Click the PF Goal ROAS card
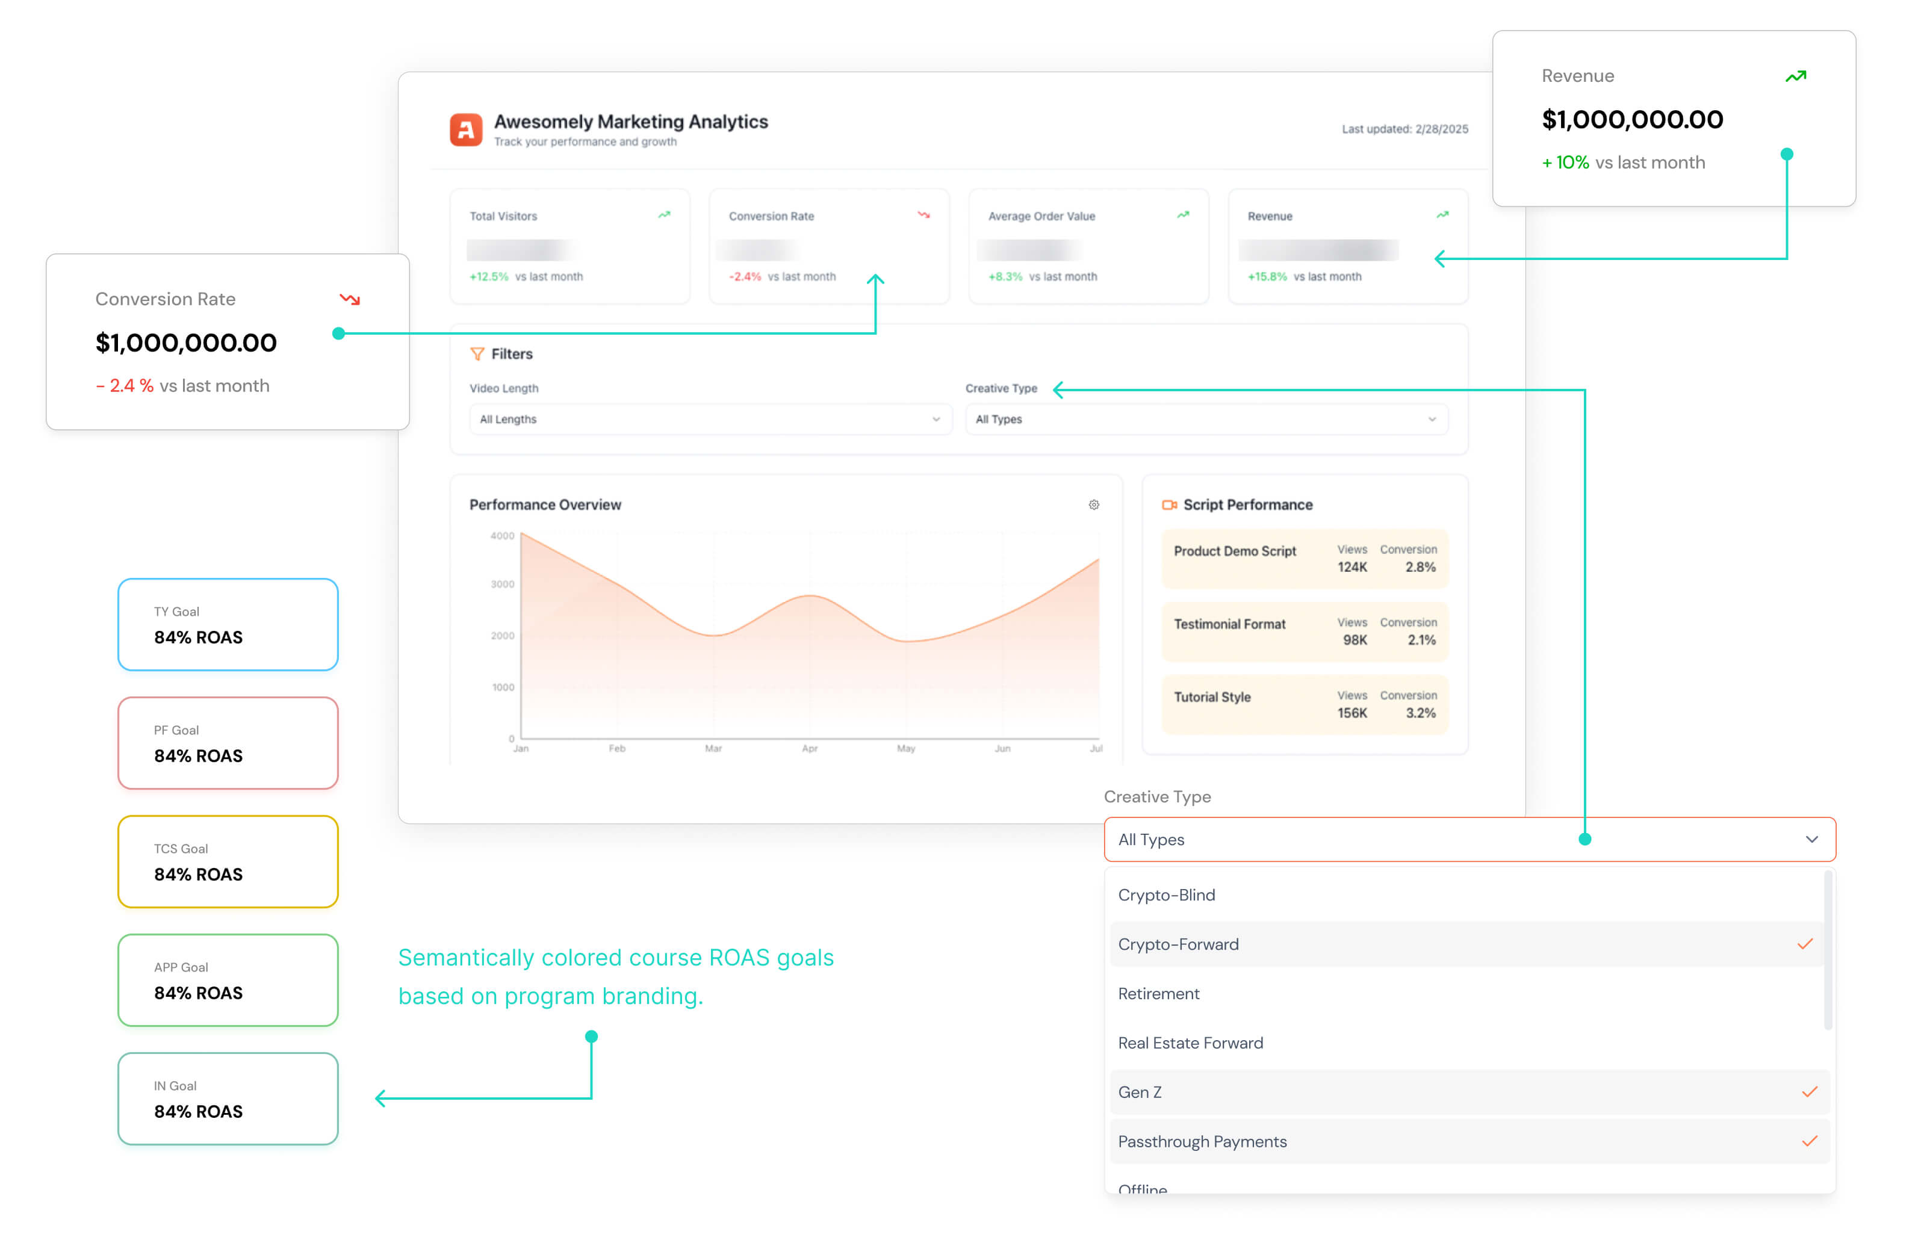 228,743
